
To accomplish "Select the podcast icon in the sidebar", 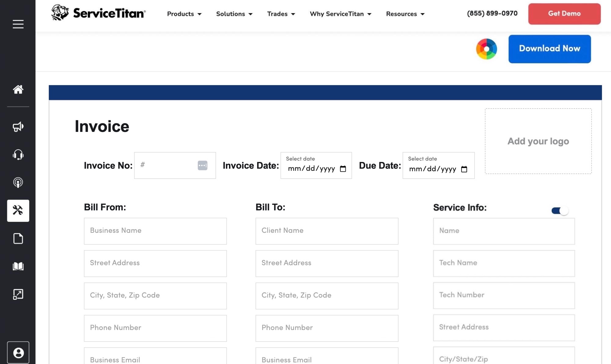I will (x=18, y=183).
